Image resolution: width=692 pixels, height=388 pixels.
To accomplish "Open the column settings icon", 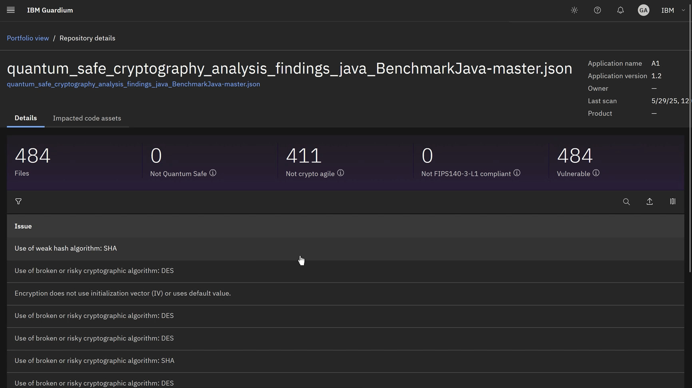I will (673, 202).
